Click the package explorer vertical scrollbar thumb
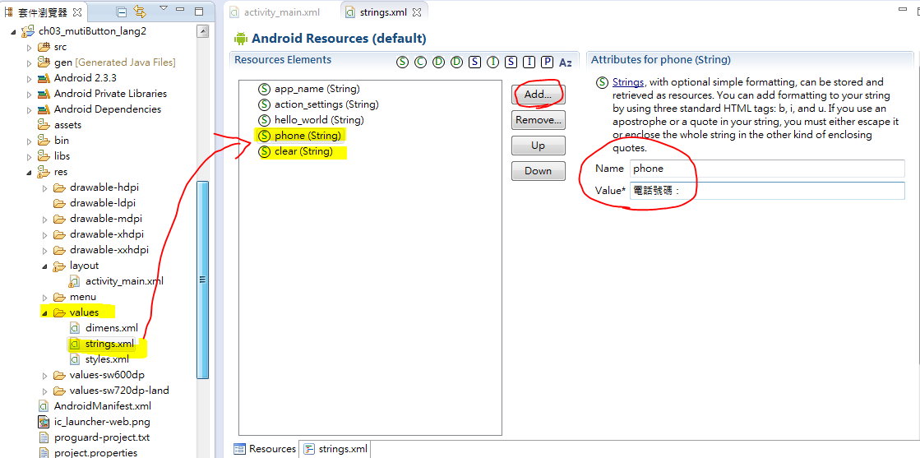The width and height of the screenshot is (920, 458). (x=203, y=279)
